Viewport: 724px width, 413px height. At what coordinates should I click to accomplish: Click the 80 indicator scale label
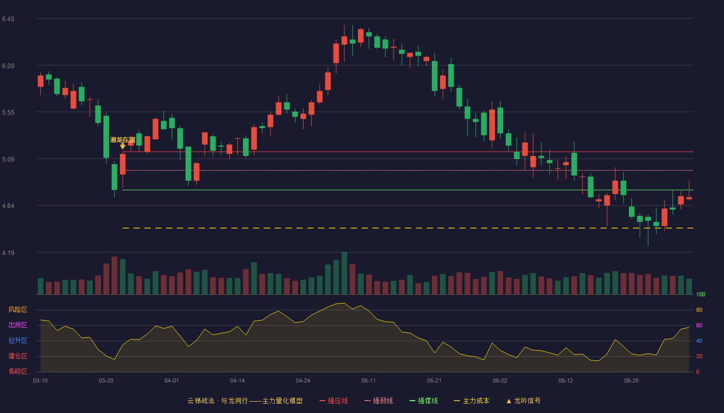pos(699,310)
